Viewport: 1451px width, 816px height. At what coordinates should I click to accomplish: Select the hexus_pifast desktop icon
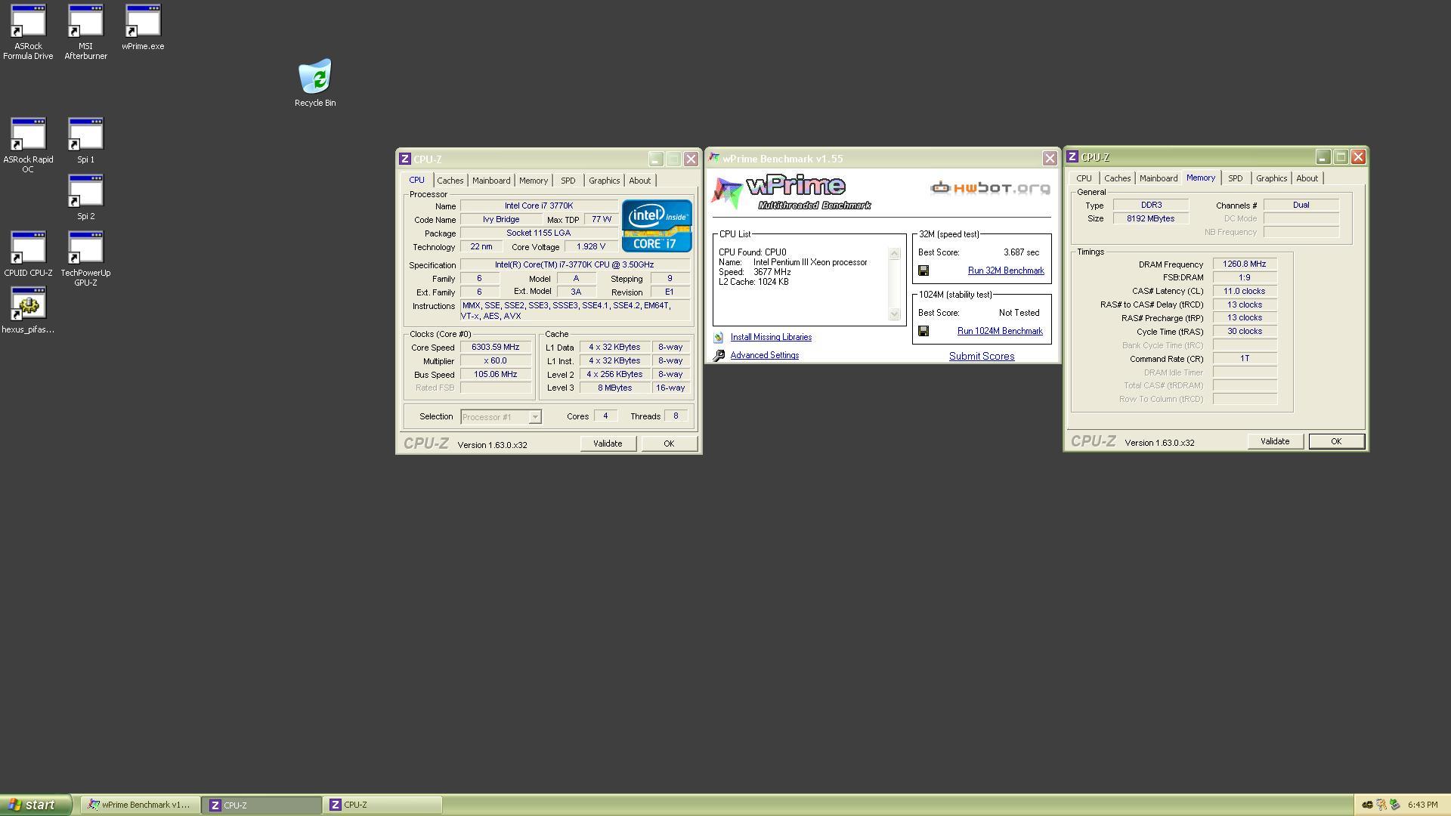click(x=28, y=311)
